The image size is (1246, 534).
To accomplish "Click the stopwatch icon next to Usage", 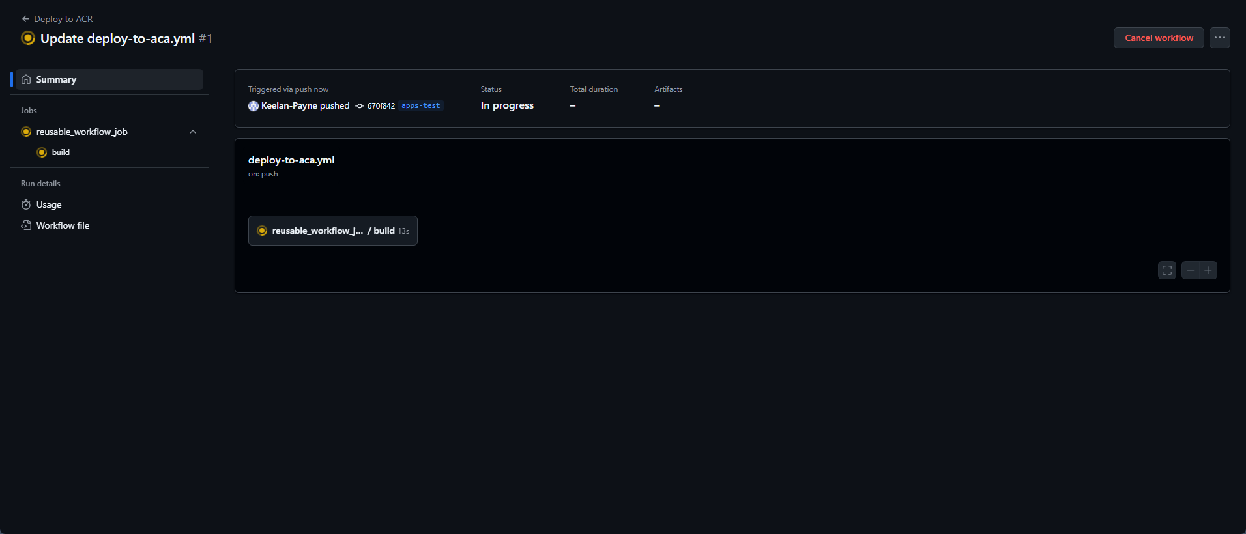I will [26, 204].
